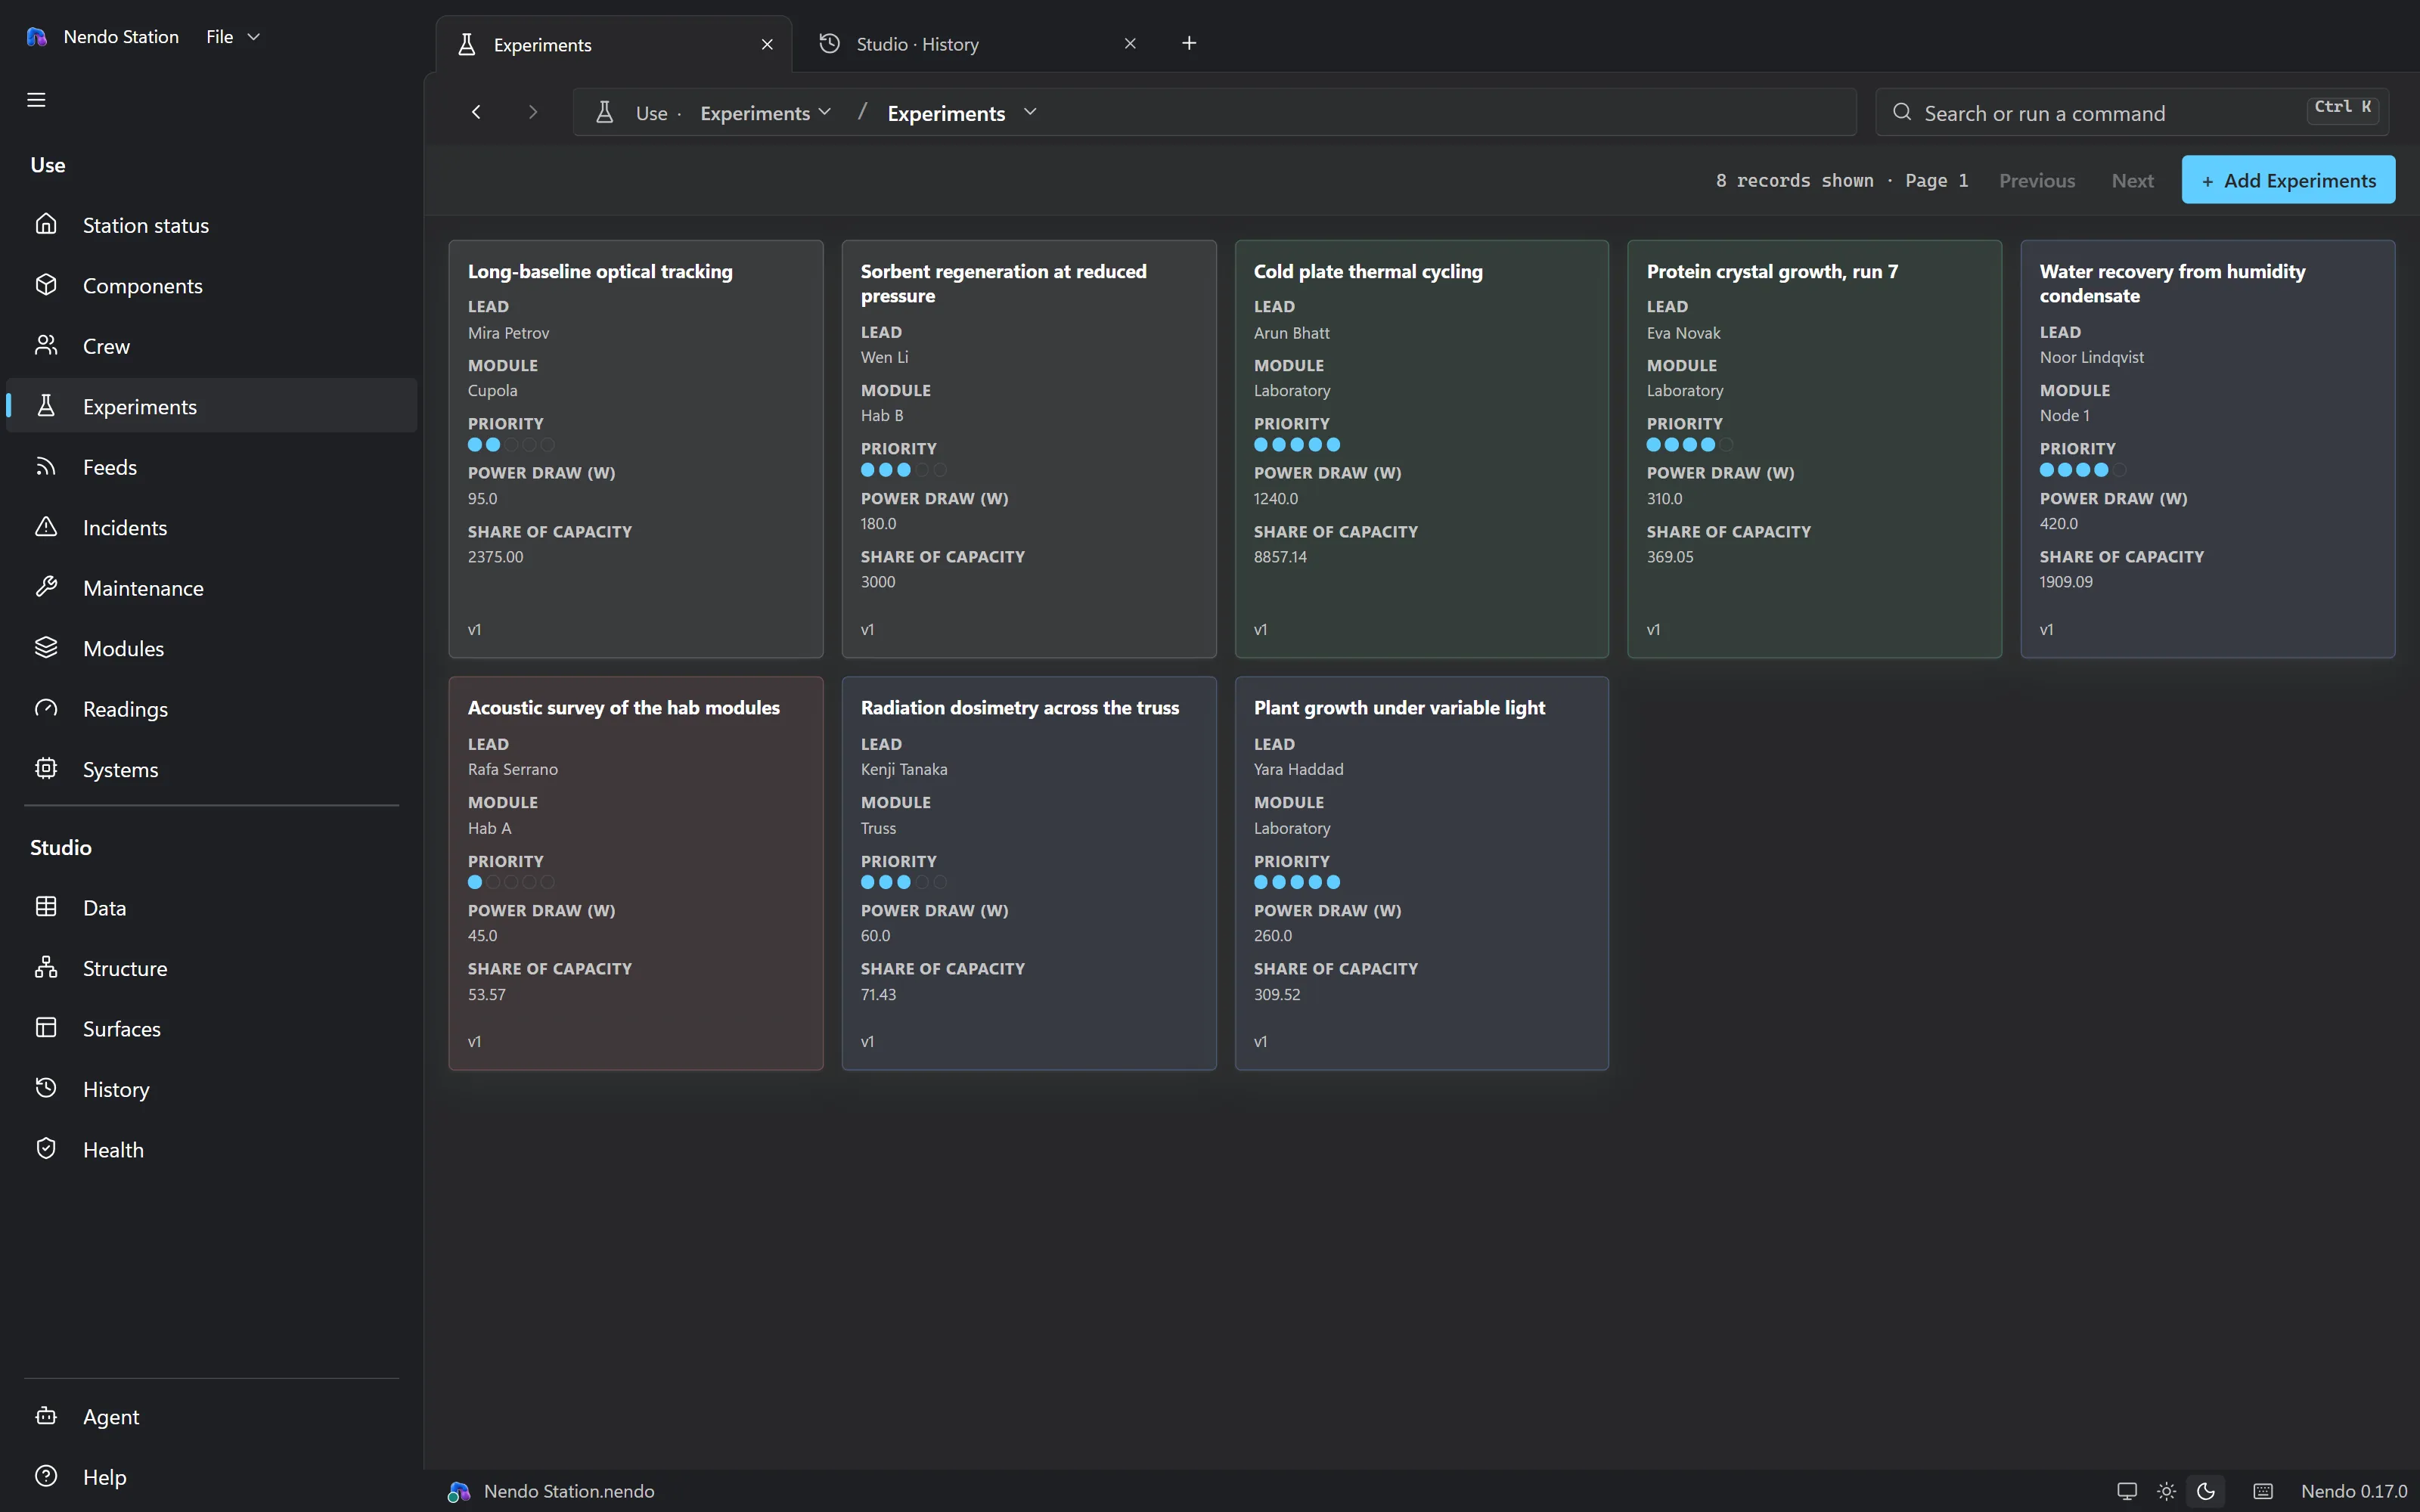
Task: Open the sidebar History page
Action: pos(211,1089)
